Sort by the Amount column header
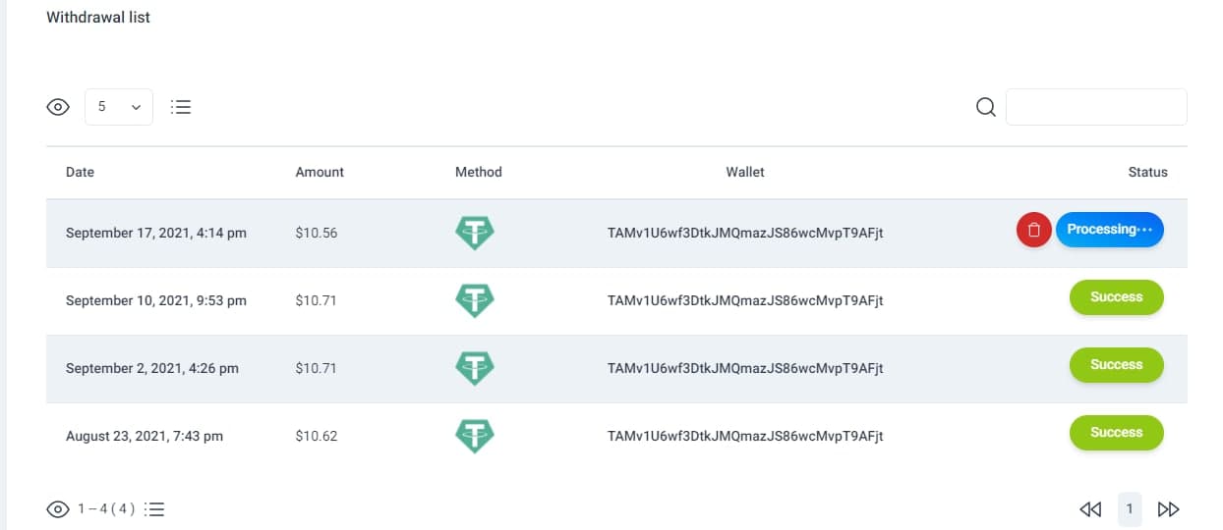1223x530 pixels. 320,172
